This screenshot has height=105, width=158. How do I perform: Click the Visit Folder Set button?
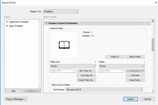coord(86,75)
